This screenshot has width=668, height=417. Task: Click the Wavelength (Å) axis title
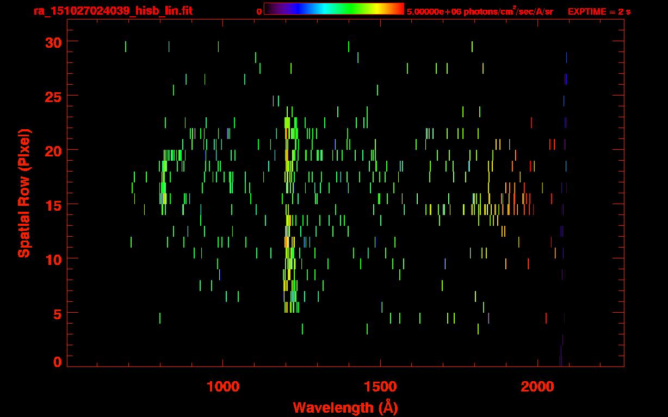coord(345,407)
